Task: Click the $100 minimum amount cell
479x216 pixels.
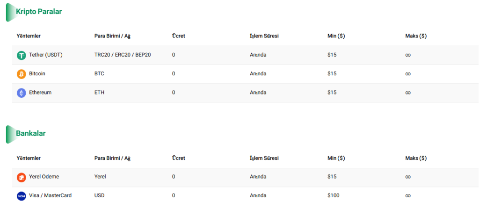Action: (334, 195)
